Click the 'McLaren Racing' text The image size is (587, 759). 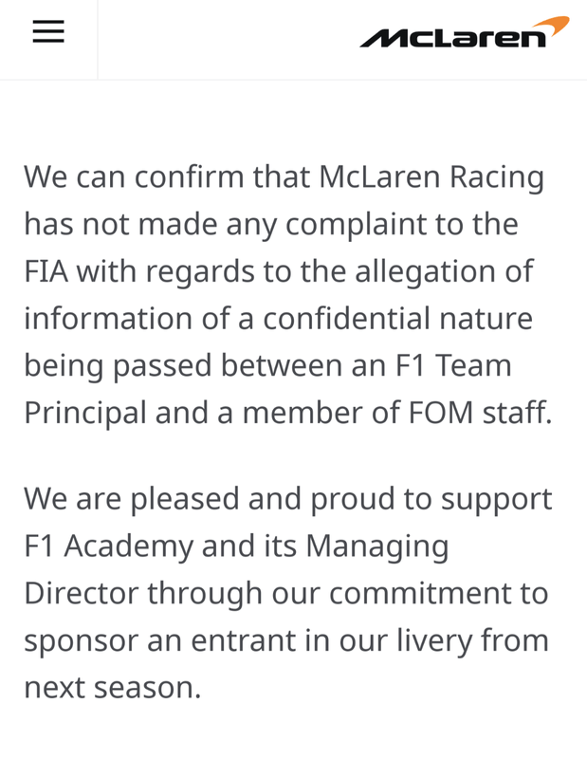(431, 176)
